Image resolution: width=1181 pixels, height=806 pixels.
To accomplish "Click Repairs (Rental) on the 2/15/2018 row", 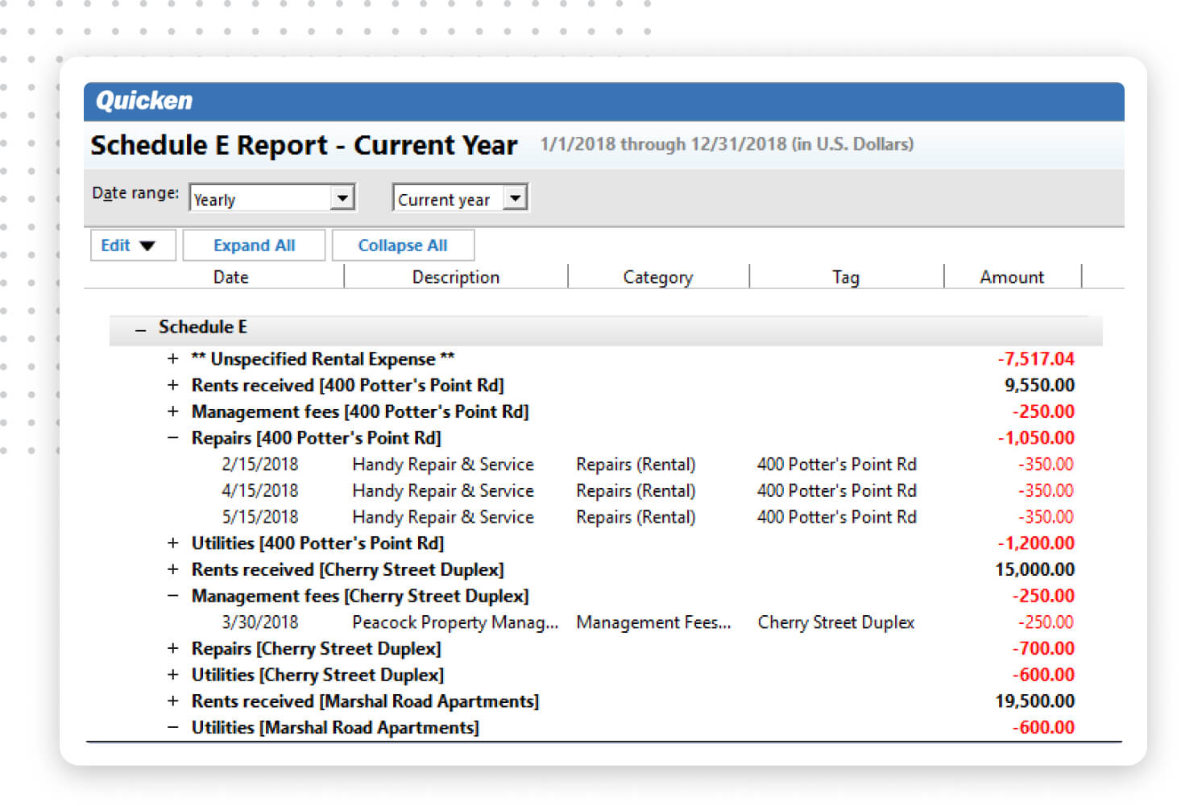I will 636,465.
